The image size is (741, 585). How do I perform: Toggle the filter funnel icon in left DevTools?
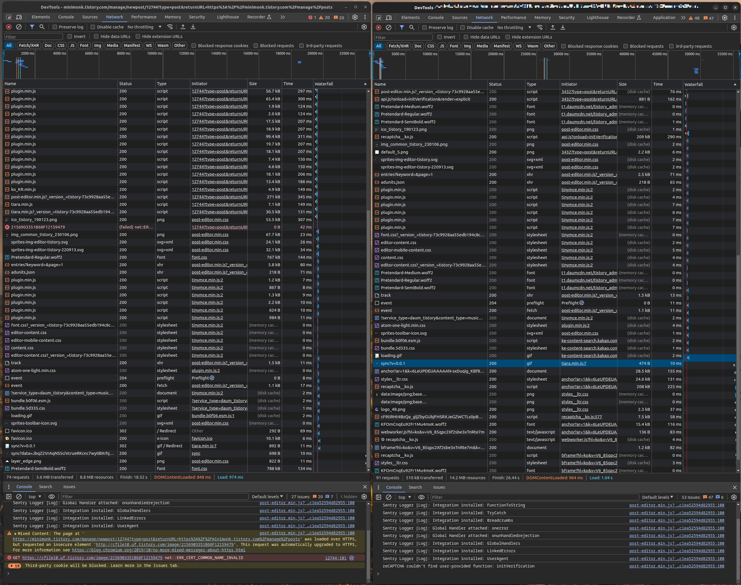(x=32, y=27)
